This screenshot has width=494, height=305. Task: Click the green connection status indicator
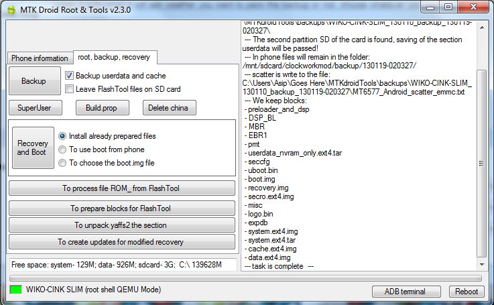[15, 290]
